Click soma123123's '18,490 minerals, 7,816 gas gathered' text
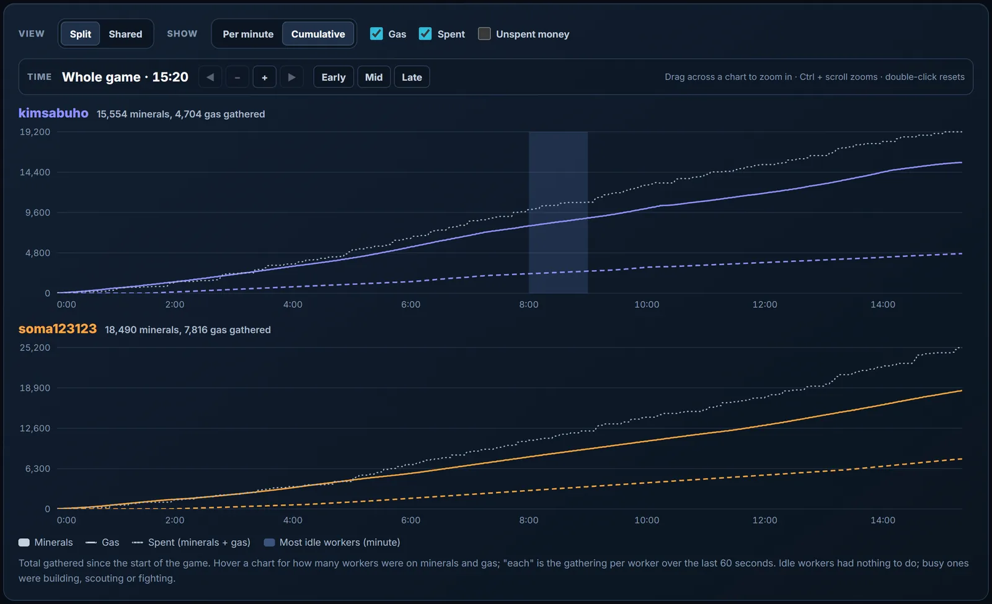The width and height of the screenshot is (992, 604). coord(188,330)
